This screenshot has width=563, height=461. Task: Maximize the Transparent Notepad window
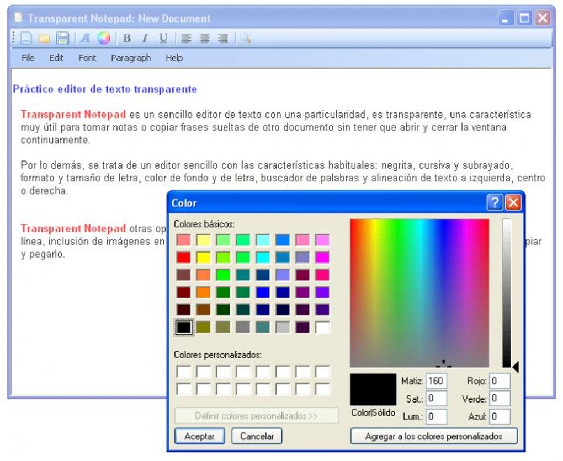tap(524, 18)
